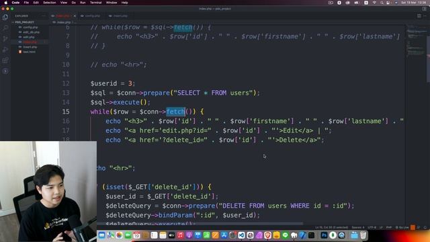Open the Window menu
Image resolution: width=430 pixels, height=242 pixels.
(112, 3)
